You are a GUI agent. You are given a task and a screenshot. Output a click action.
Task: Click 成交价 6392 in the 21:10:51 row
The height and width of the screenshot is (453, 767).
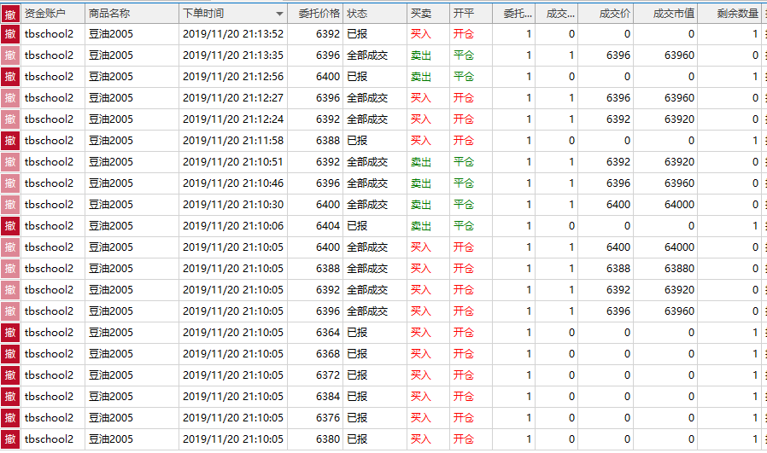pyautogui.click(x=618, y=162)
